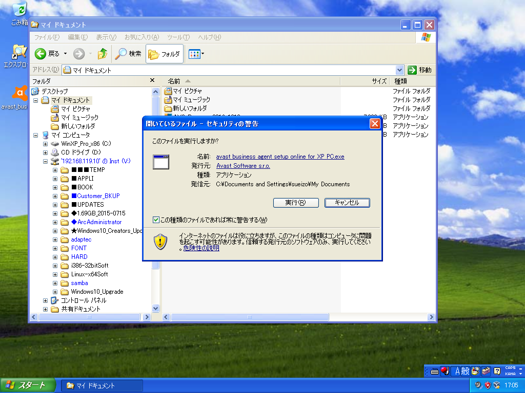The height and width of the screenshot is (393, 525).
Task: Collapse the Inst (V:) network drive node
Action: point(45,161)
